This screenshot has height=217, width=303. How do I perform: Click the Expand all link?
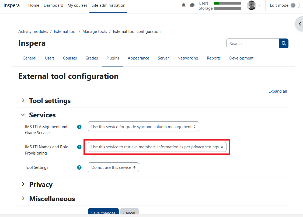click(278, 91)
